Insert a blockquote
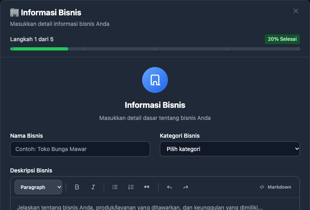 (x=147, y=187)
